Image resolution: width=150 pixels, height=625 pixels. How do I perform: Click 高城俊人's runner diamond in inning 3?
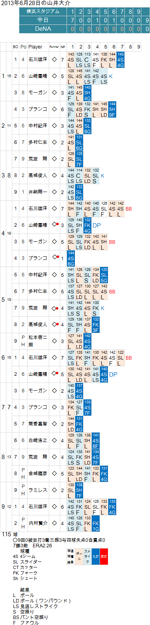pyautogui.click(x=54, y=175)
